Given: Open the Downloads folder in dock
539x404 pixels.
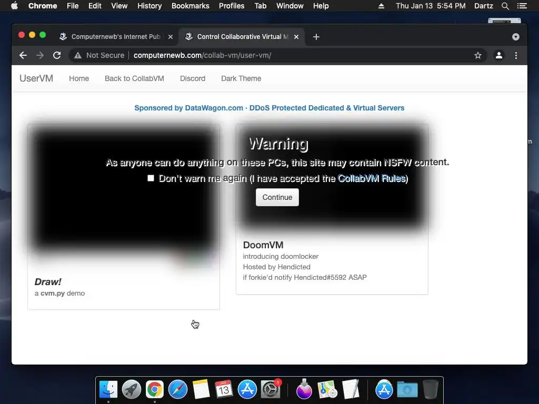Looking at the screenshot, I should pyautogui.click(x=407, y=390).
